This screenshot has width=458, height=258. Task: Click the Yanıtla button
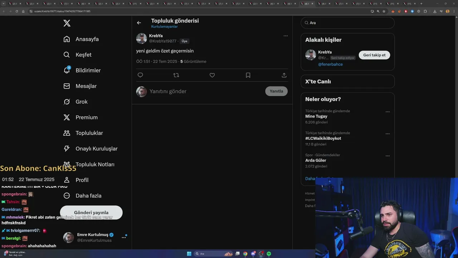[276, 91]
